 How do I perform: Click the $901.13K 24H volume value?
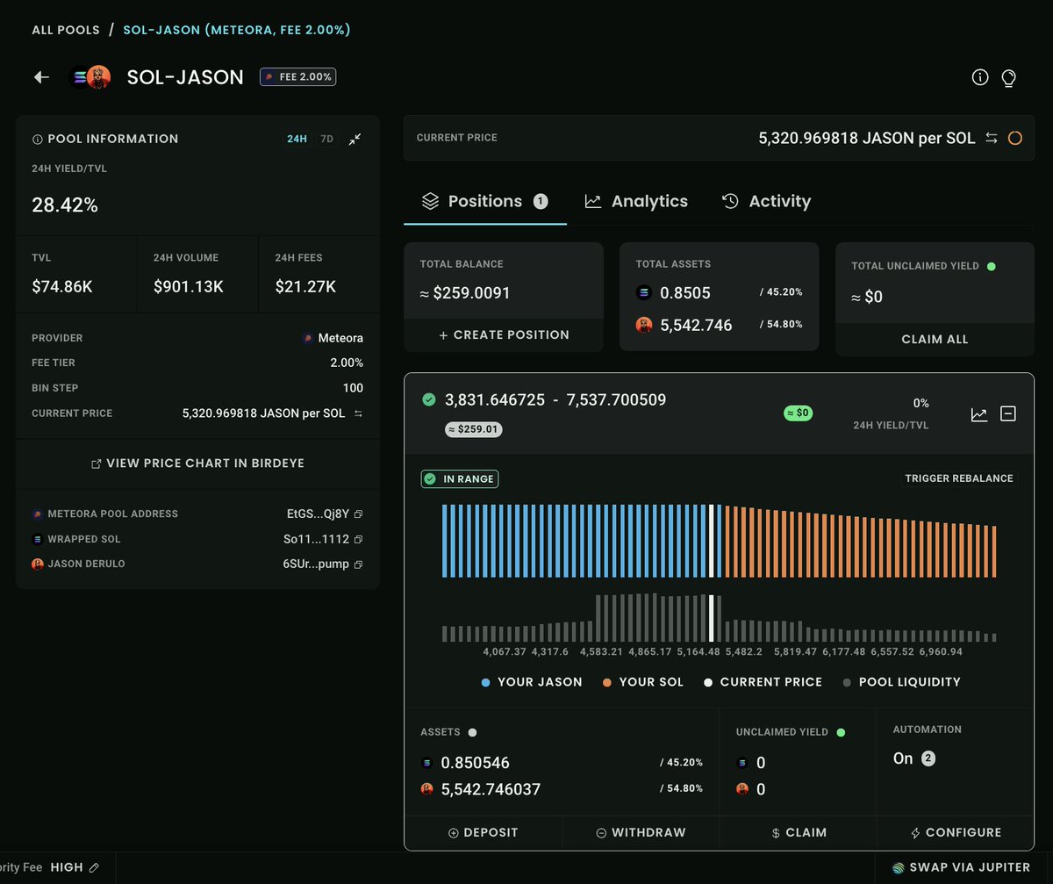[188, 287]
